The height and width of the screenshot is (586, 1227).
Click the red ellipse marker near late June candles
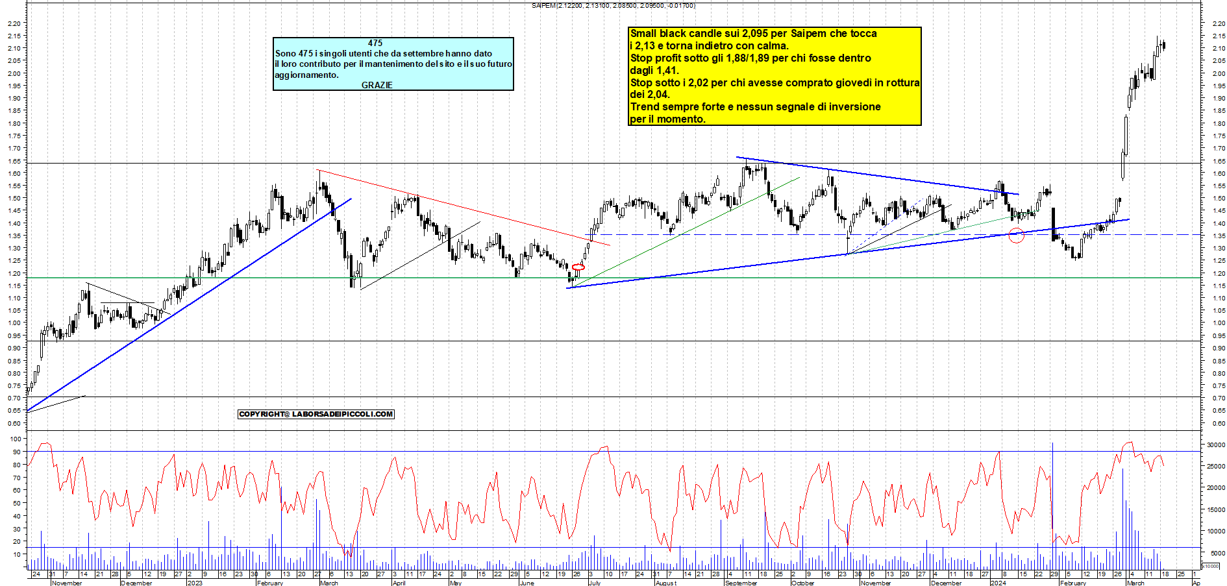point(578,267)
